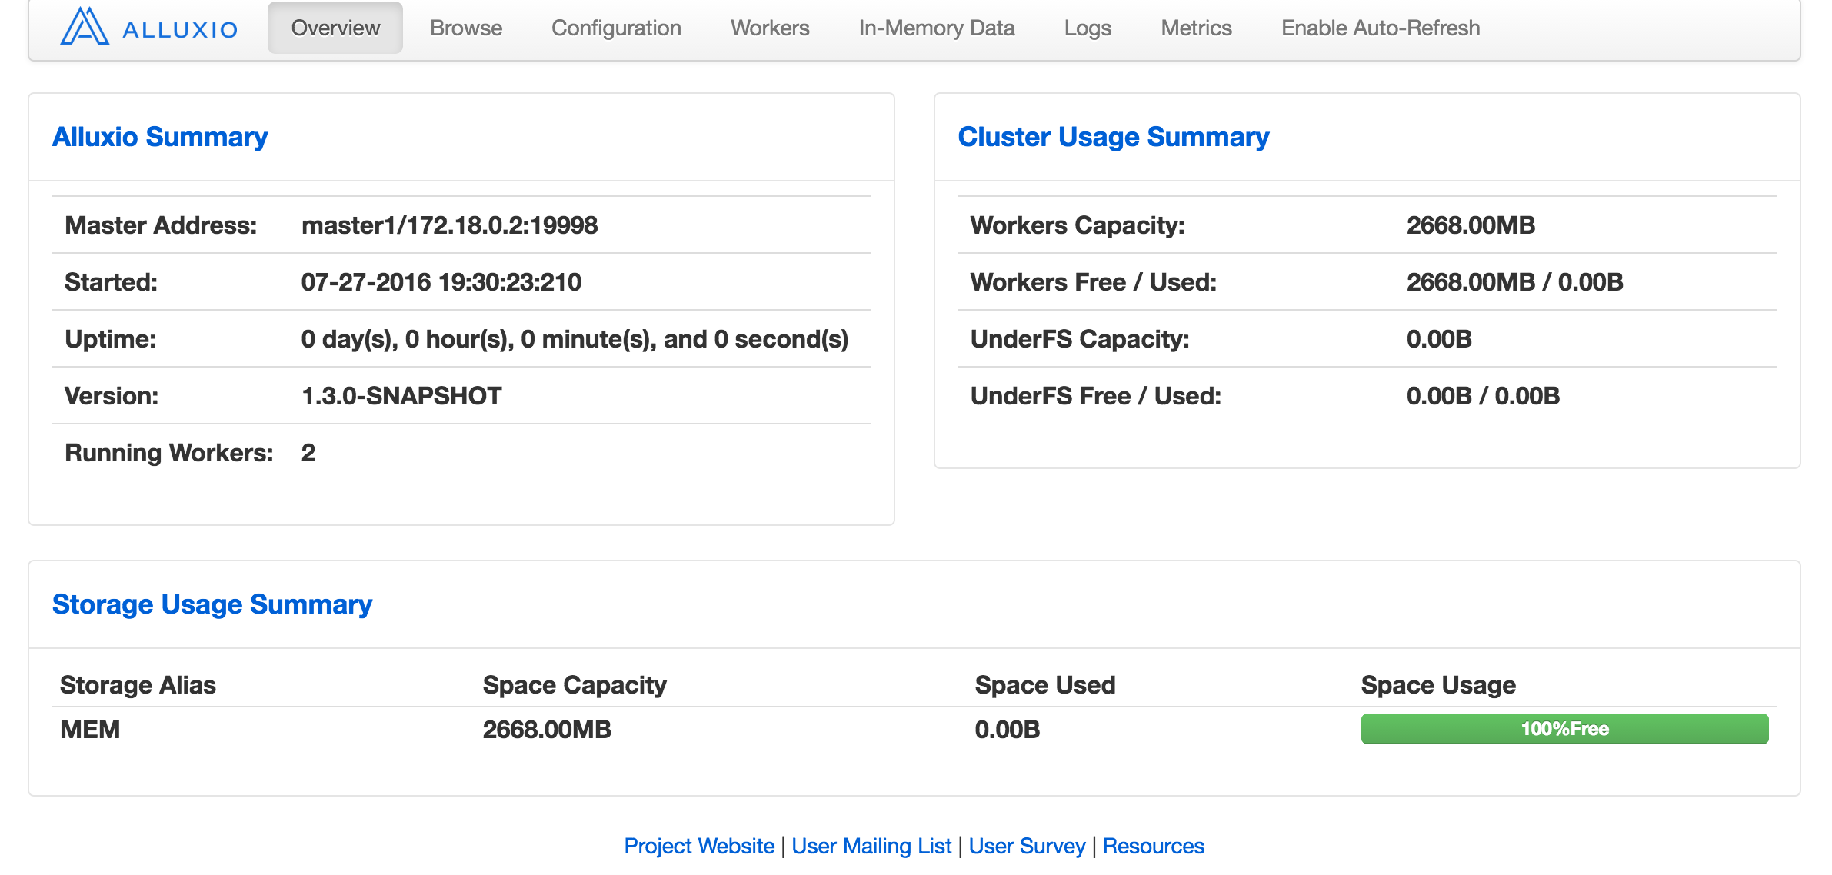Switch to the Browse tab

coord(466,28)
